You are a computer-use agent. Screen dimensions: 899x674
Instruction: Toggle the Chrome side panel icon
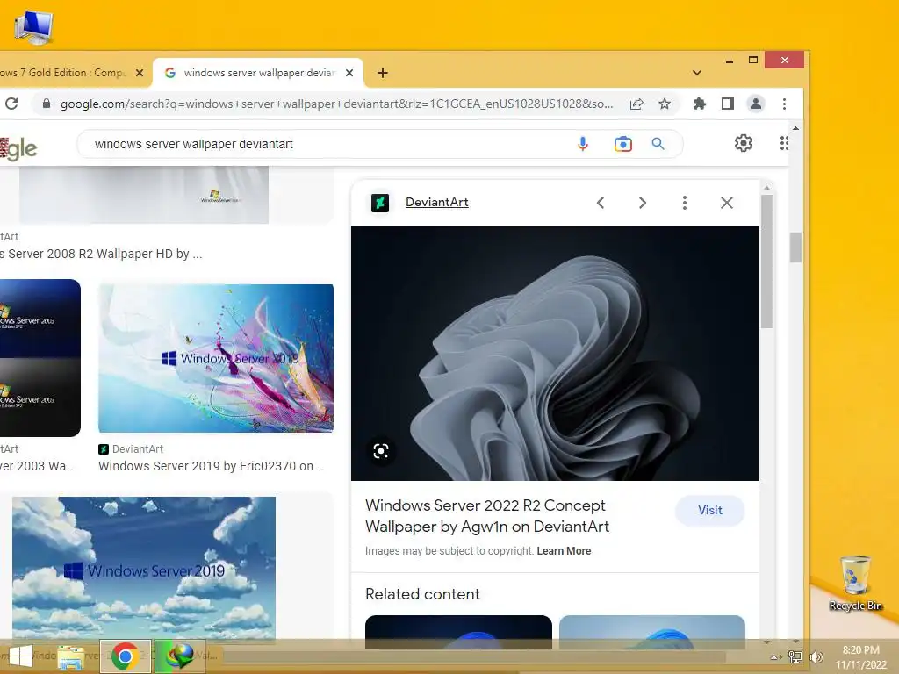click(x=728, y=104)
